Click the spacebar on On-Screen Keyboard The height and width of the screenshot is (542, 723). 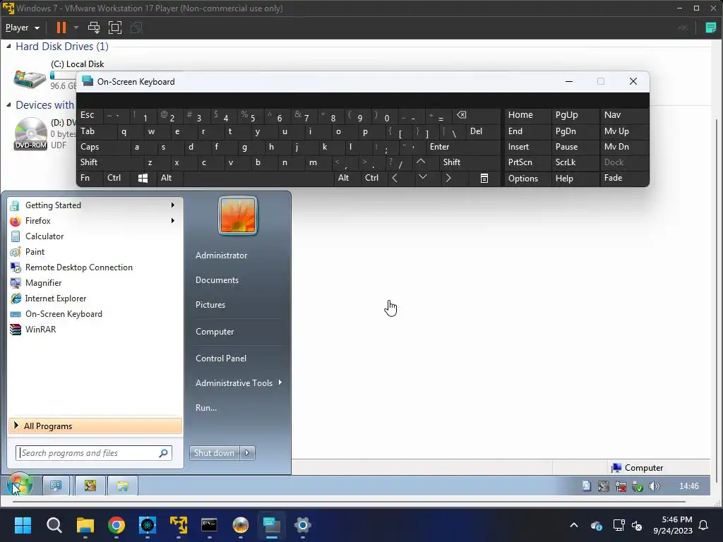coord(259,179)
